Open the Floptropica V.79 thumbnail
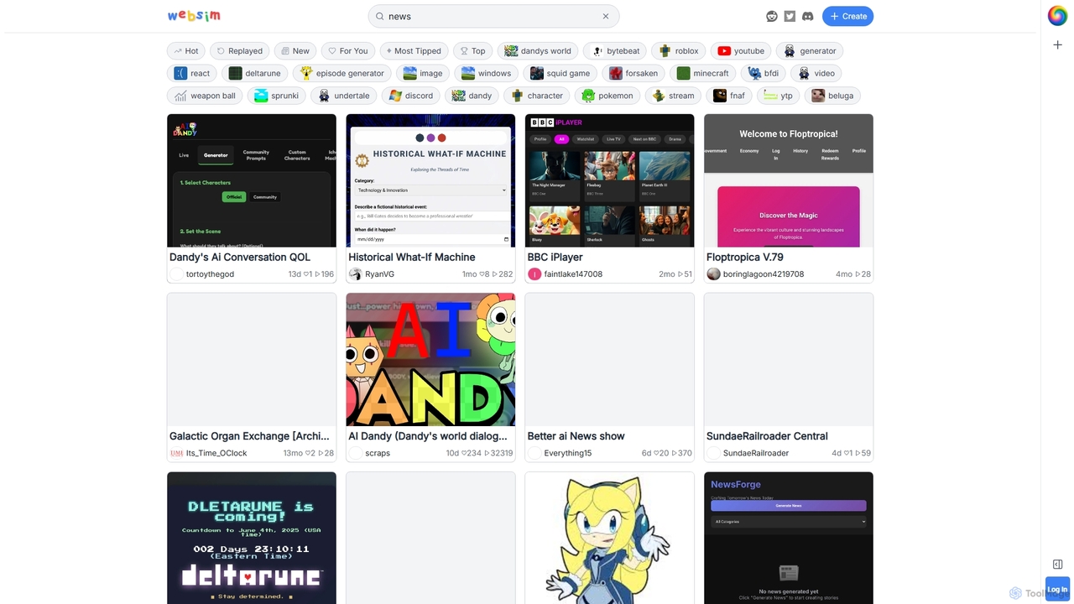1074x604 pixels. pos(789,180)
